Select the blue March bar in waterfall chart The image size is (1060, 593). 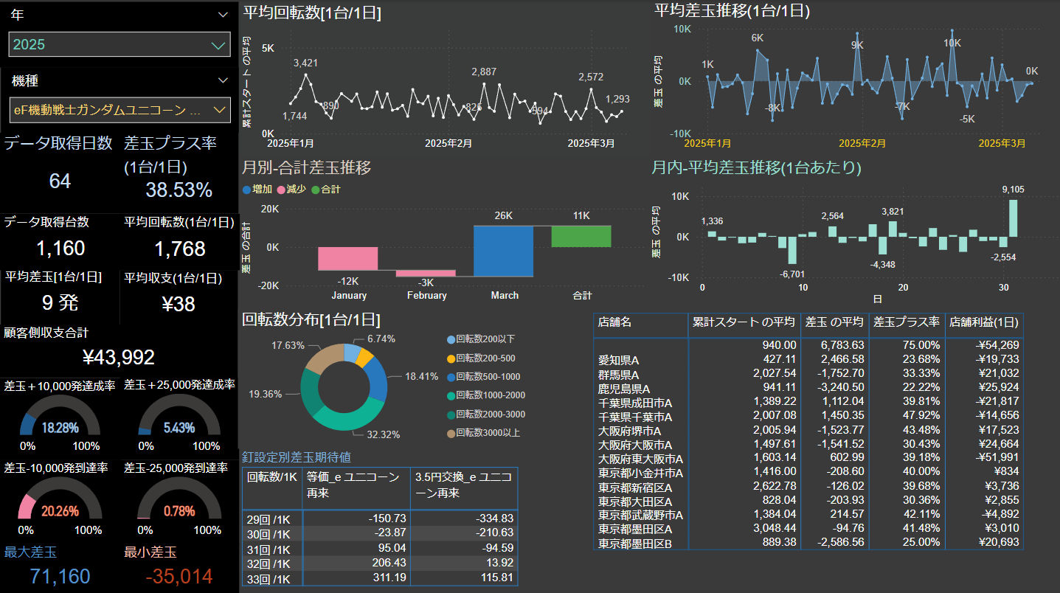[503, 251]
